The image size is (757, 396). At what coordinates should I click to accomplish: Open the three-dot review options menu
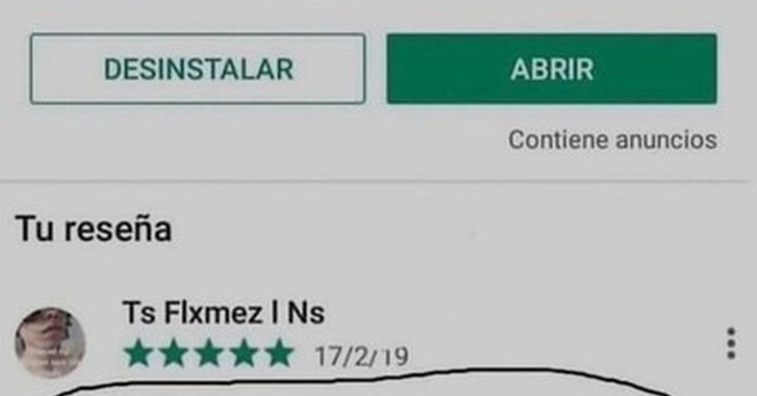[x=731, y=343]
